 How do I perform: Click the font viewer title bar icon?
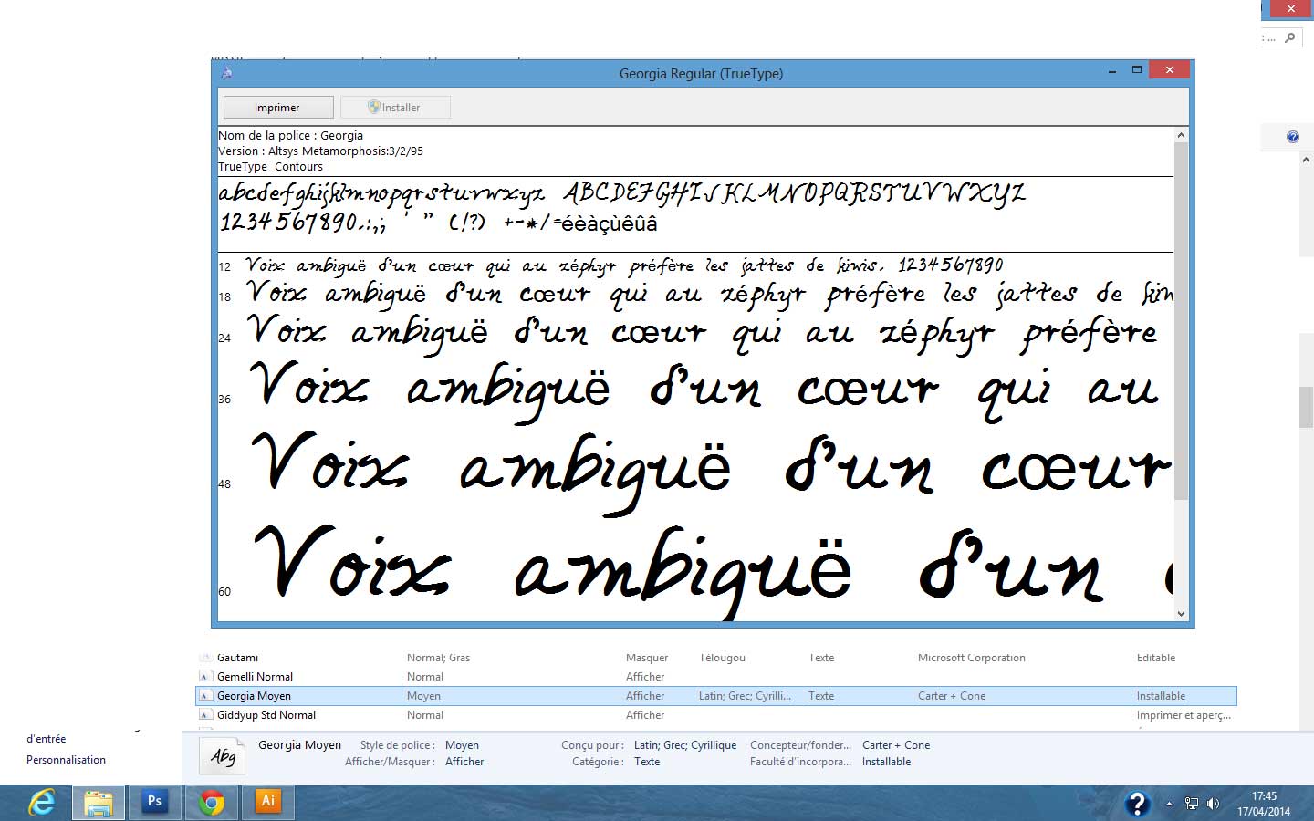(226, 73)
